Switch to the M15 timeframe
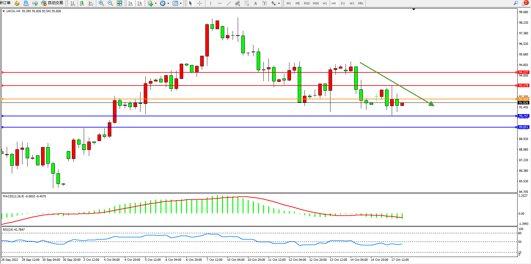Image resolution: width=531 pixels, height=264 pixels. (307, 3)
